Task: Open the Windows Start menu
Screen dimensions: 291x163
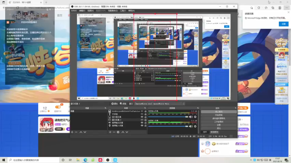Action: pos(4,160)
